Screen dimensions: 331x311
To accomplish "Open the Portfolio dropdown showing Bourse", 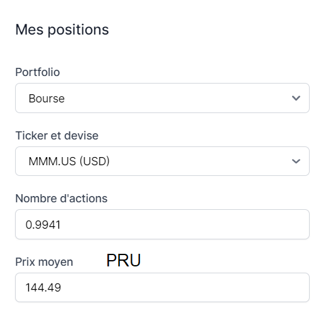I will click(x=162, y=98).
